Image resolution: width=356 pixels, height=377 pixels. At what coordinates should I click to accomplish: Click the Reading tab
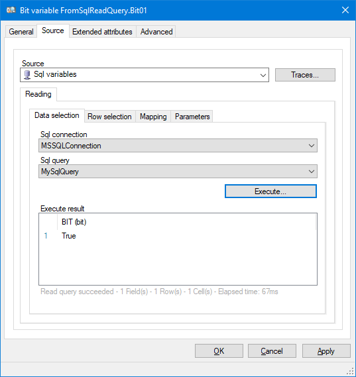pos(38,94)
